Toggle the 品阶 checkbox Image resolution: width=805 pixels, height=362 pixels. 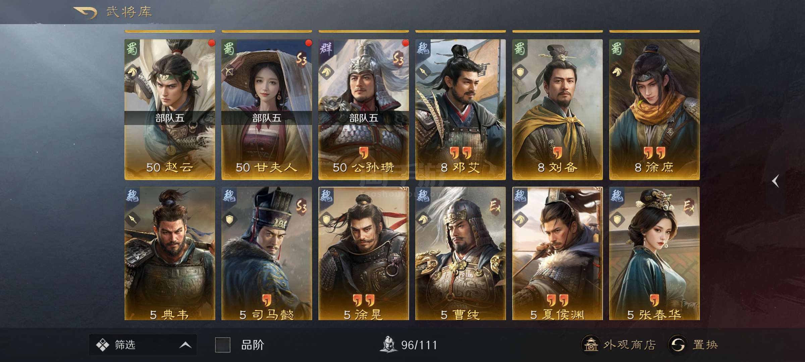coord(222,345)
